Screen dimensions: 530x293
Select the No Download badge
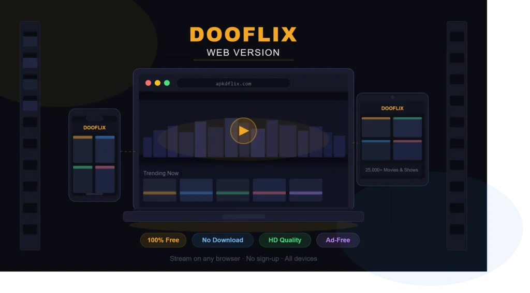(223, 240)
